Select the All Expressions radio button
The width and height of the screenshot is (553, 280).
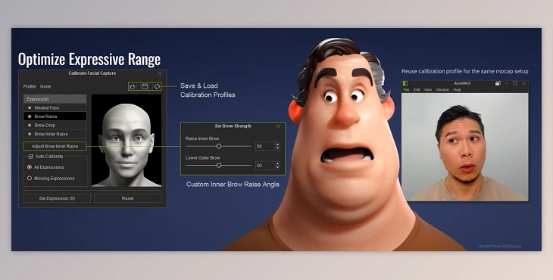tap(30, 167)
